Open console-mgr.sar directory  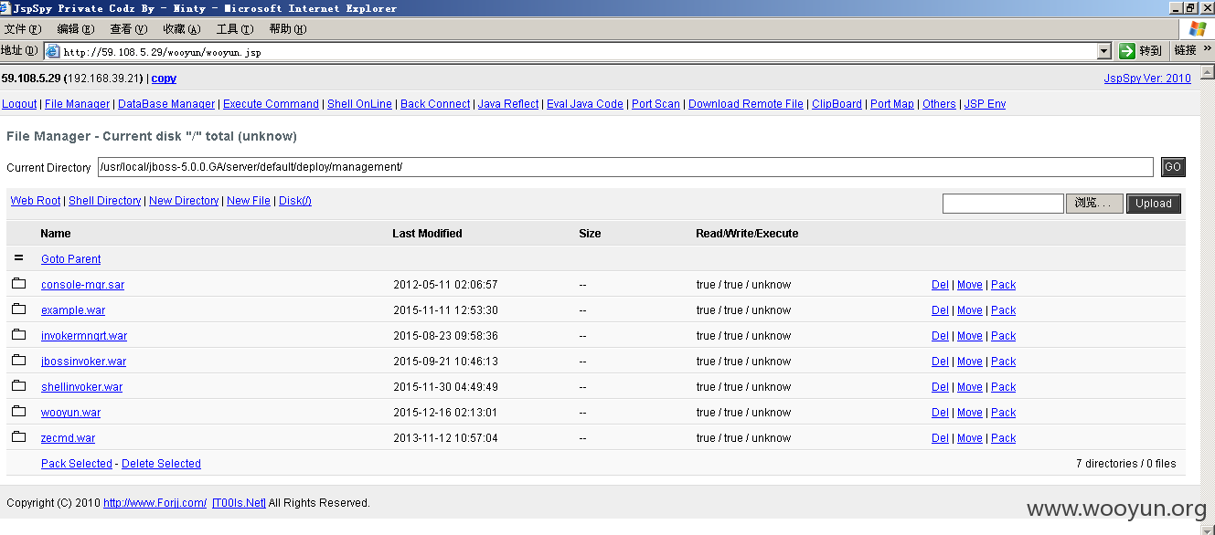click(x=83, y=285)
